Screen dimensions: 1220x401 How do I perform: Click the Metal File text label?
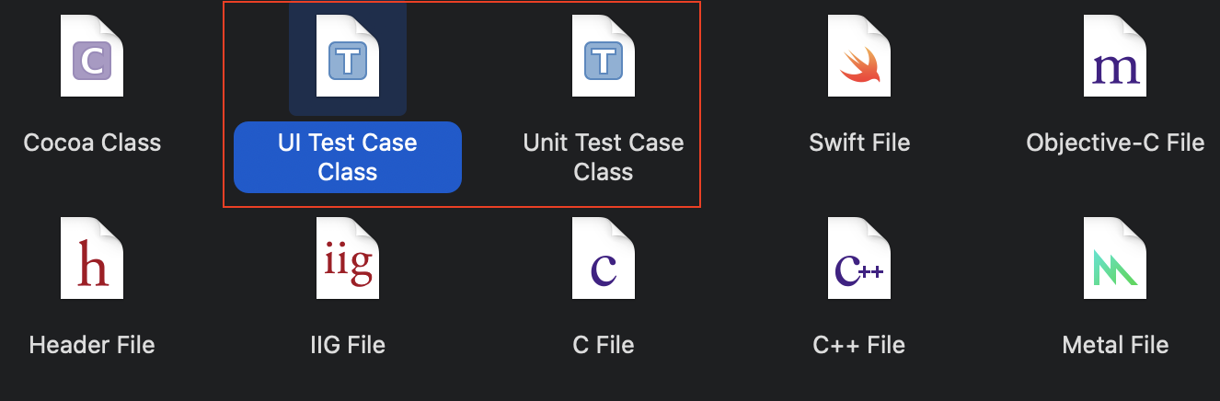tap(1115, 345)
